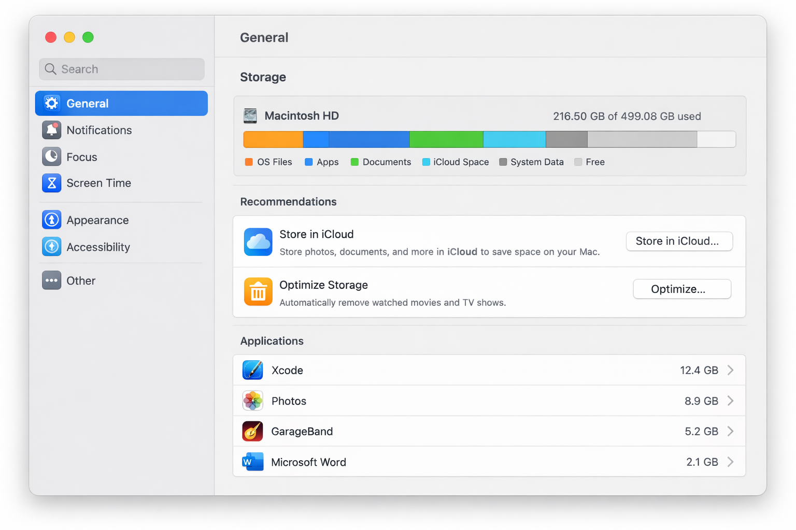The height and width of the screenshot is (530, 796).
Task: Click the cyan iCloud Space bar segment
Action: coord(514,139)
